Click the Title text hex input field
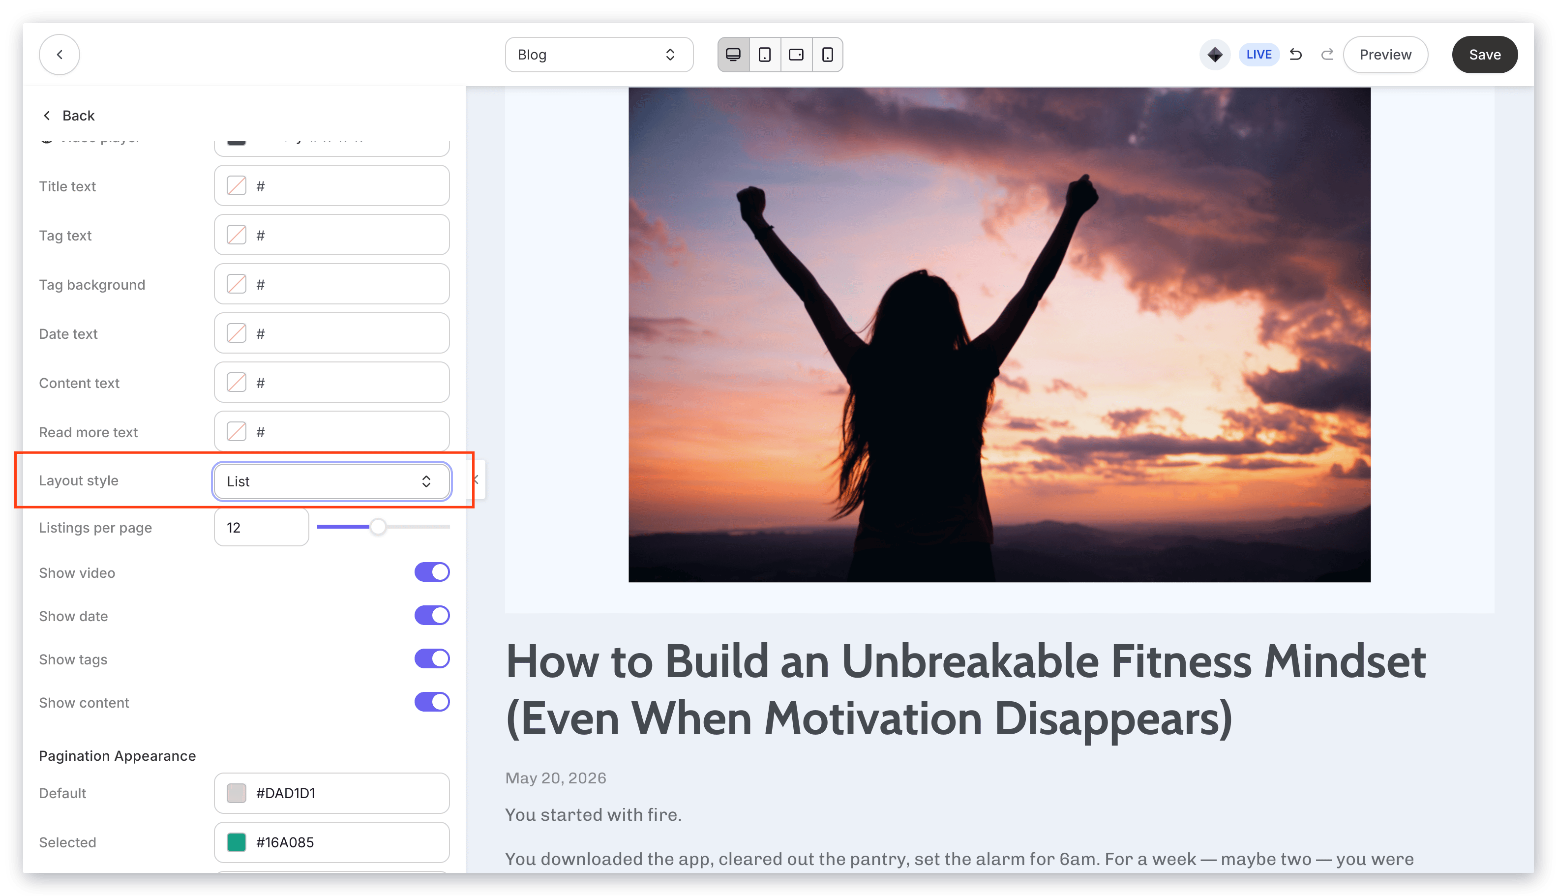Viewport: 1557px width, 896px height. pyautogui.click(x=331, y=186)
